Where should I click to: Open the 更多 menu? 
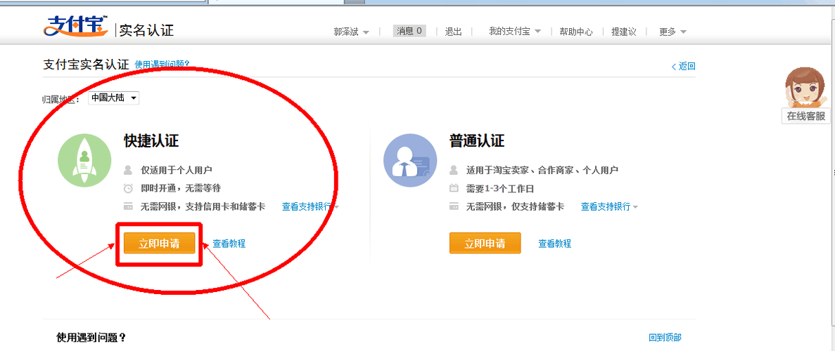672,32
